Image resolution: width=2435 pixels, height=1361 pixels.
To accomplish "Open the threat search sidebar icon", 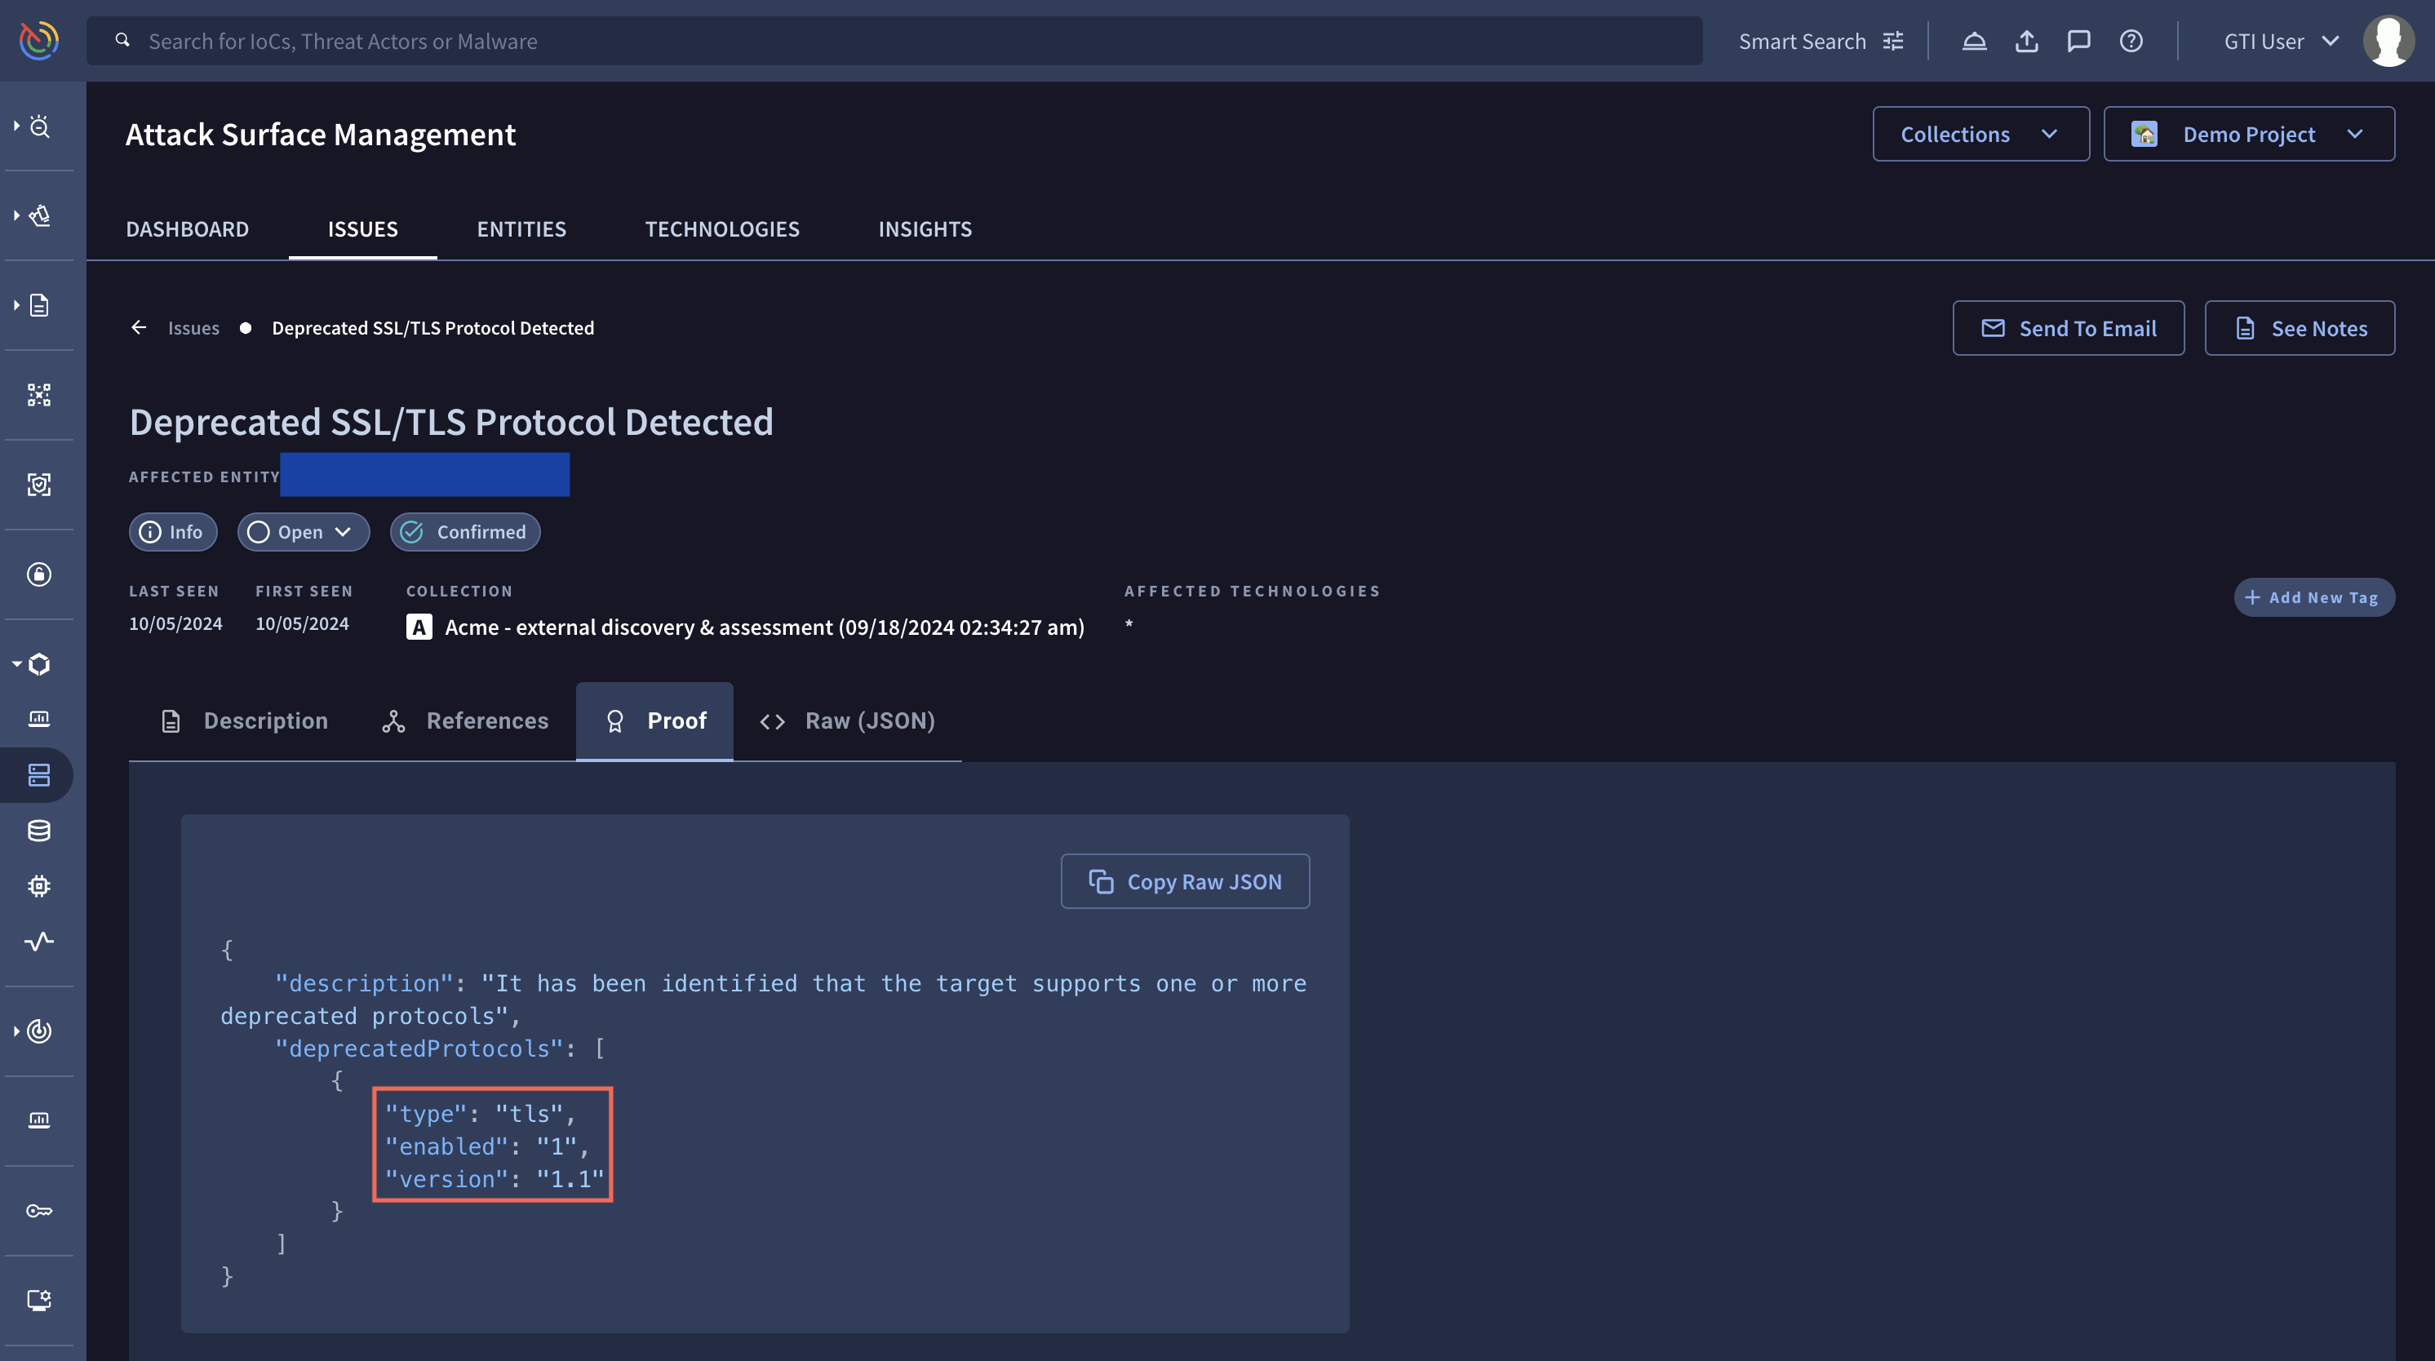I will click(38, 126).
